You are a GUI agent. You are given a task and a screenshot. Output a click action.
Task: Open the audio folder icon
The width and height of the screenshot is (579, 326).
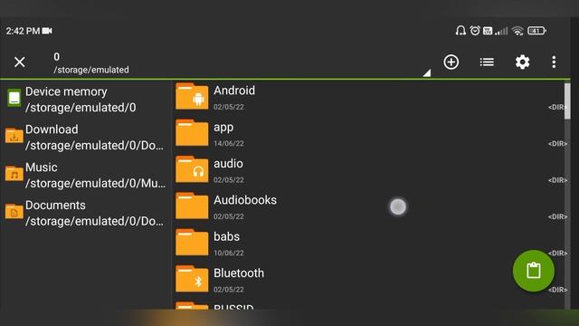192,169
